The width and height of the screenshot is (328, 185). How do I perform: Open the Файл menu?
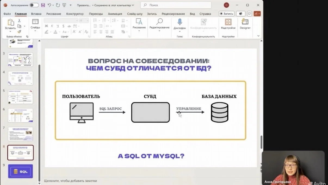click(x=7, y=14)
